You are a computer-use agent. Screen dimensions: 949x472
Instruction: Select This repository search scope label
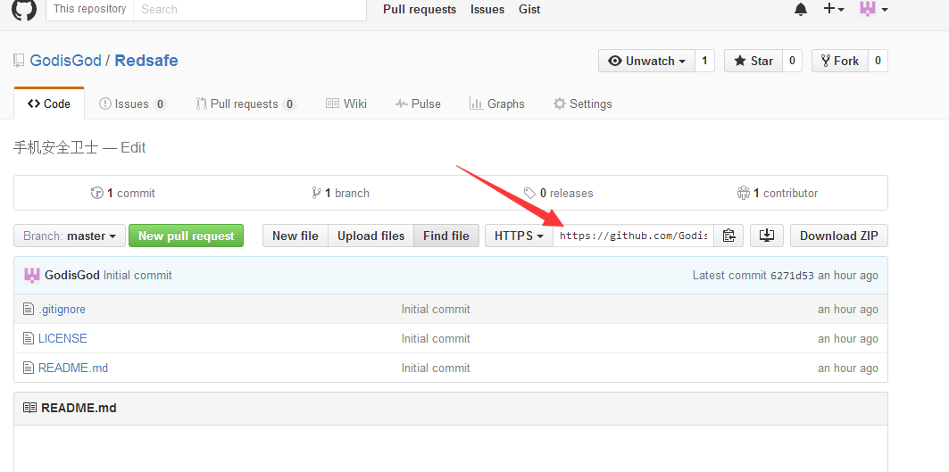tap(89, 9)
